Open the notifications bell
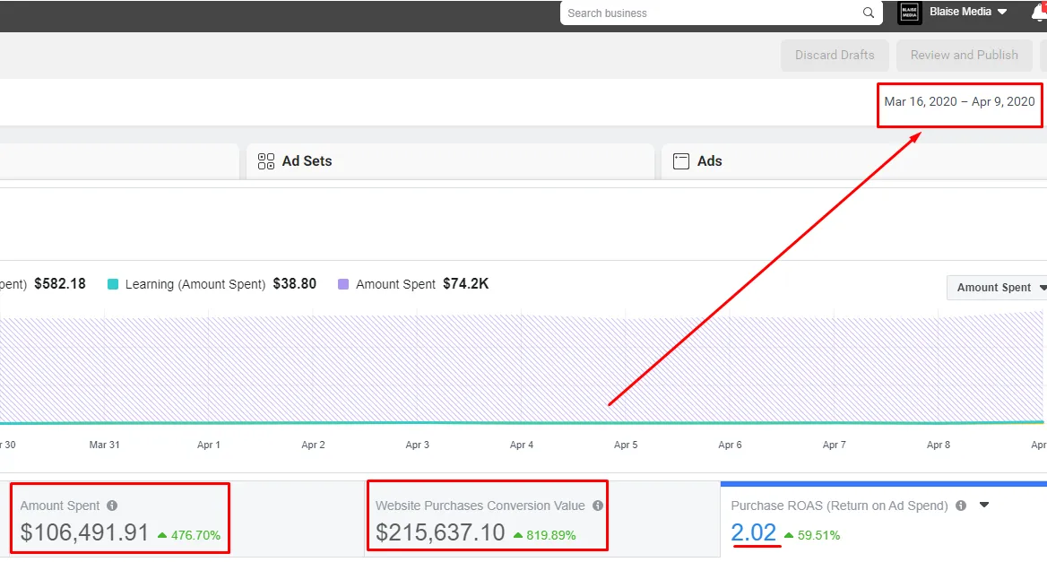1047x562 pixels. coord(1038,13)
